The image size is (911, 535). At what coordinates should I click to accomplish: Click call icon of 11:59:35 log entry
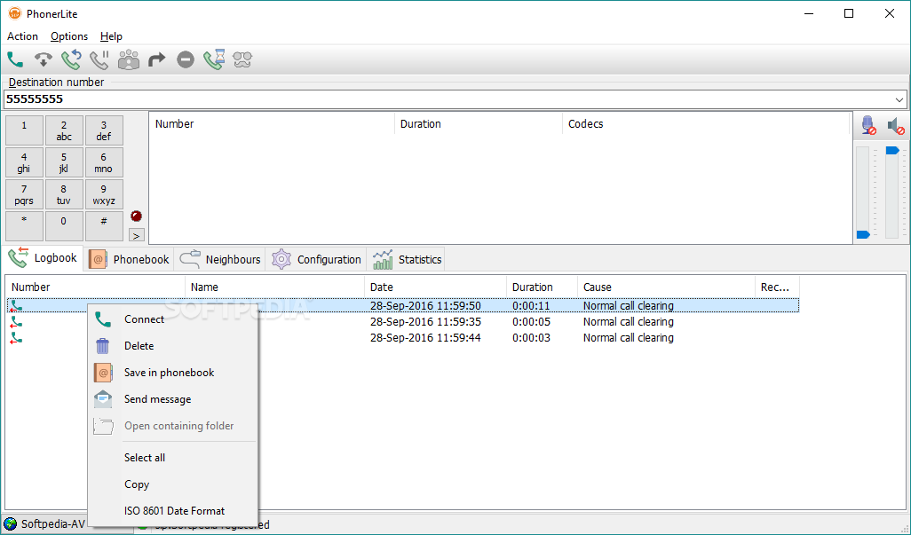pos(16,321)
